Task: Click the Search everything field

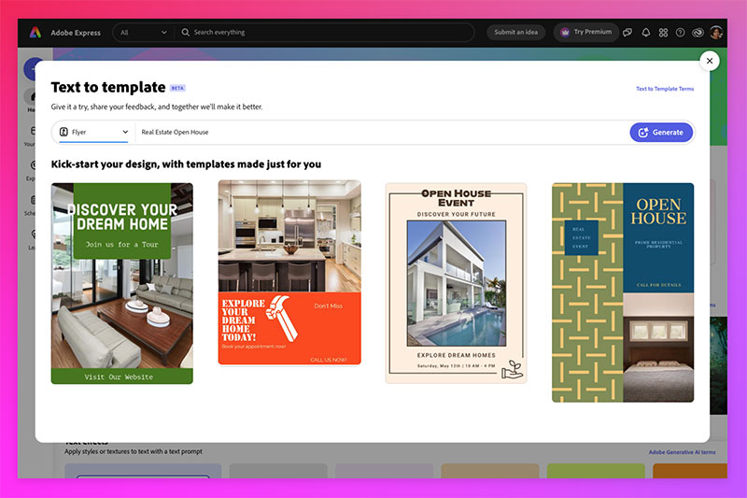Action: tap(327, 32)
